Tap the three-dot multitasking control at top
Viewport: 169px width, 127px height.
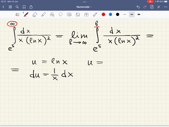click(84, 2)
